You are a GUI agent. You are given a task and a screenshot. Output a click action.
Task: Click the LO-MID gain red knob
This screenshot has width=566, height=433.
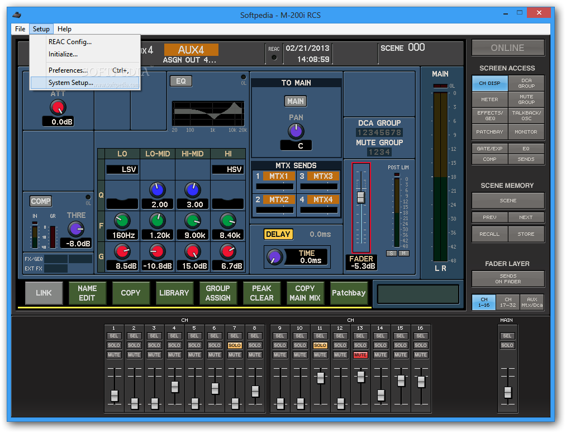(x=158, y=251)
